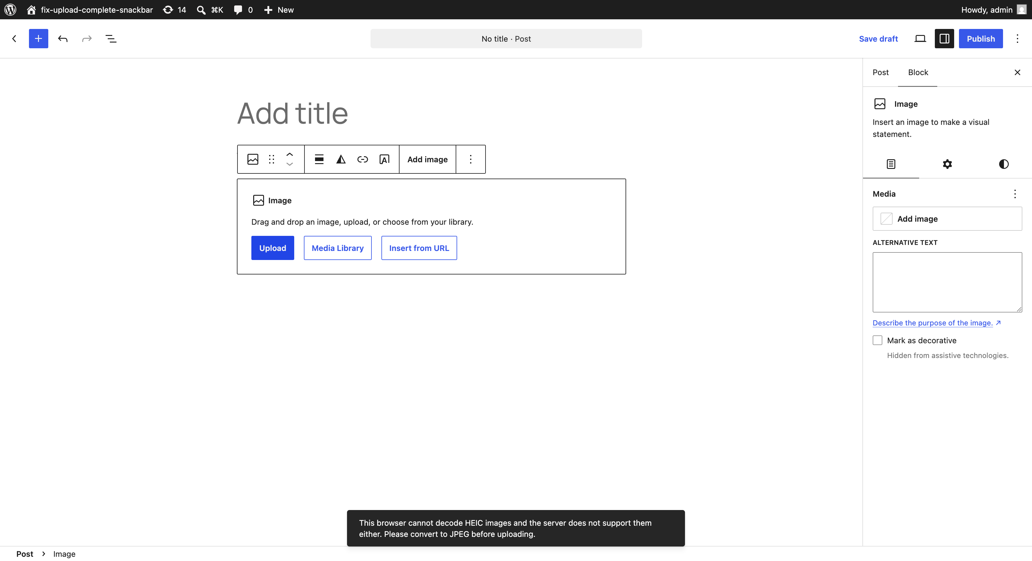Click the WordPress logo in admin bar
This screenshot has width=1032, height=561.
tap(11, 10)
